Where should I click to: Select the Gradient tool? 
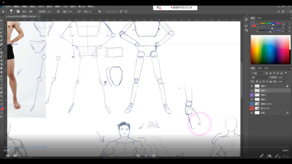click(x=1, y=65)
